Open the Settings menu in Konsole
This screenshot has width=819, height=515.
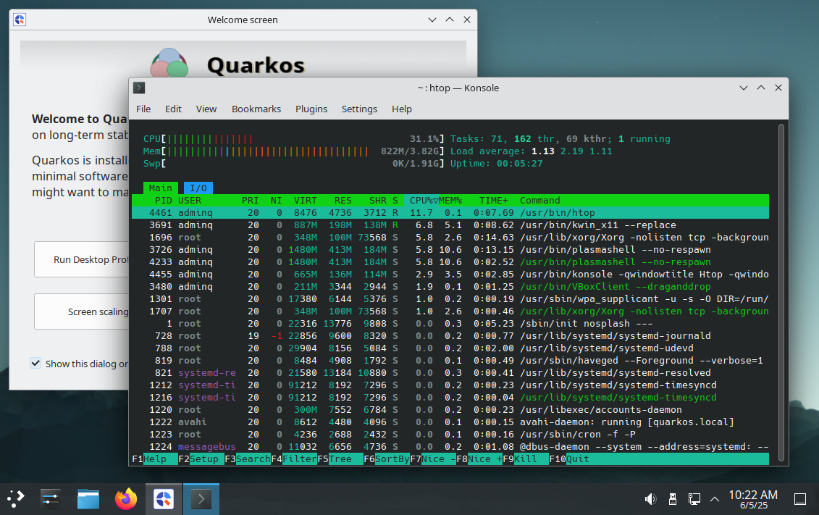coord(359,109)
